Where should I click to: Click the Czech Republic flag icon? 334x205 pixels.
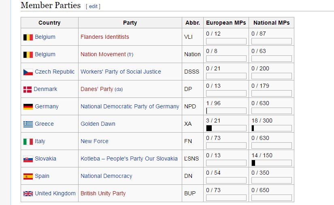point(28,72)
